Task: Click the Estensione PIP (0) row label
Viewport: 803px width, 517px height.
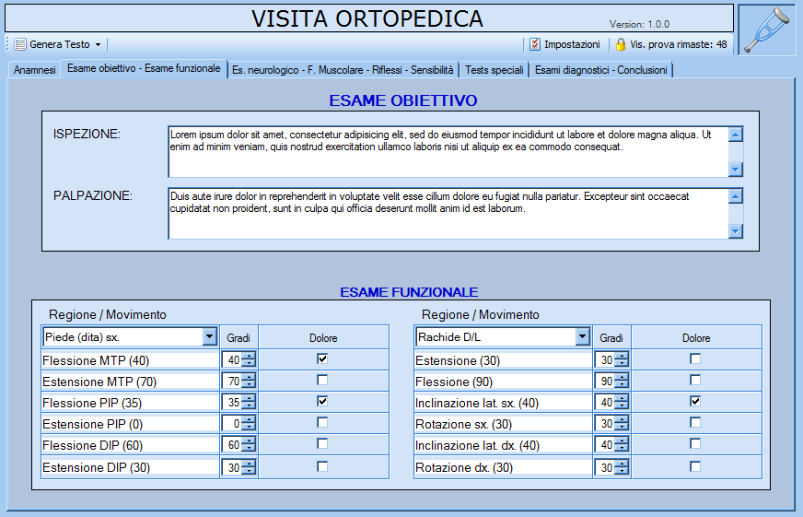Action: pyautogui.click(x=93, y=424)
